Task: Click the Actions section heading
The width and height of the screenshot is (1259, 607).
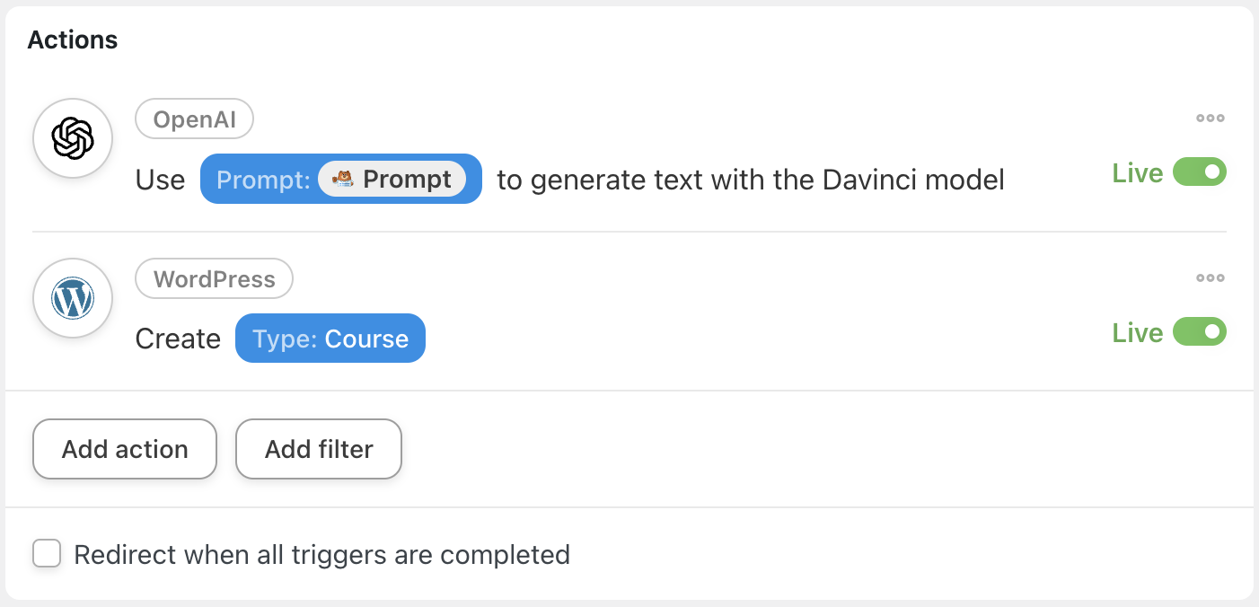Action: pos(73,40)
